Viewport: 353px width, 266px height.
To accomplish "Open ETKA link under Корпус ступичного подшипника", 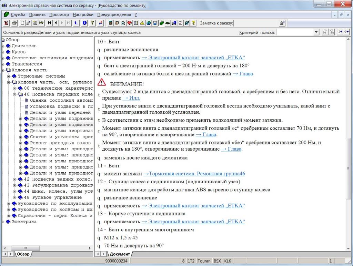I will [x=193, y=222].
